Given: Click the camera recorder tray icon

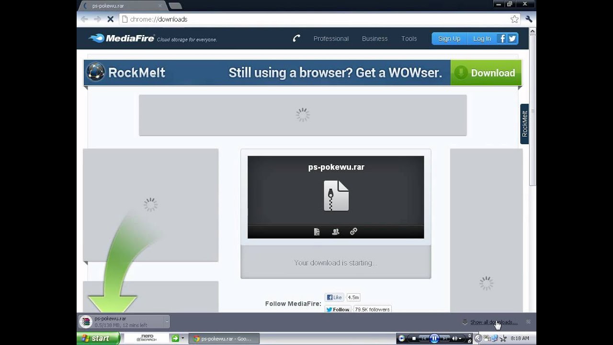Looking at the screenshot, I should coord(487,338).
